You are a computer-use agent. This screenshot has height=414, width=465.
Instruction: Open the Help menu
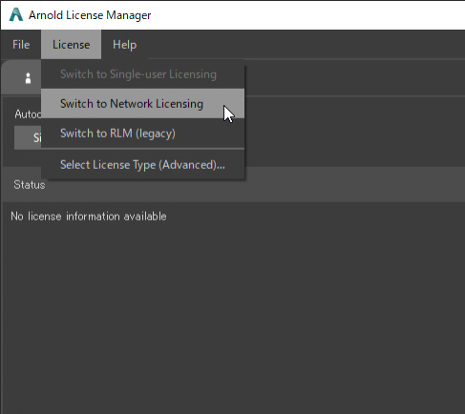coord(124,45)
